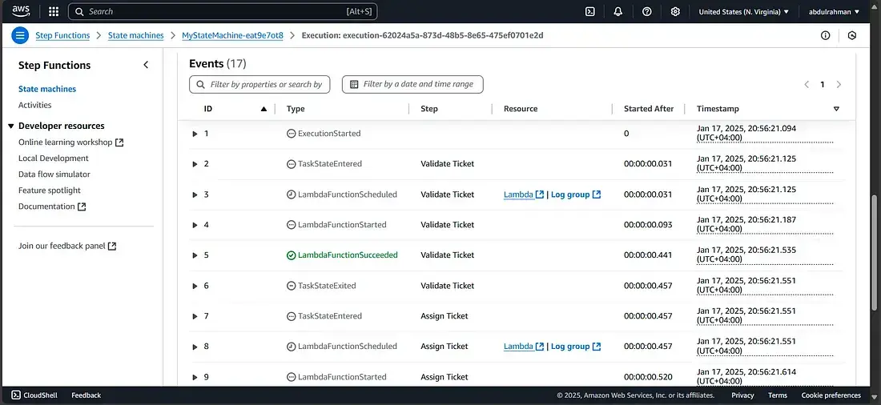The image size is (881, 405).
Task: Open Privacy link in footer
Action: click(742, 395)
